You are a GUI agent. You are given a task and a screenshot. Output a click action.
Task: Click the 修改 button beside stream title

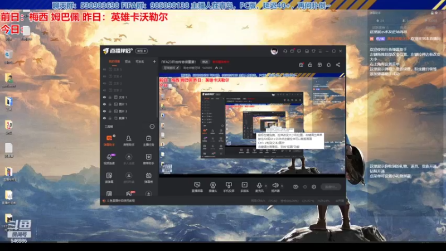click(205, 62)
